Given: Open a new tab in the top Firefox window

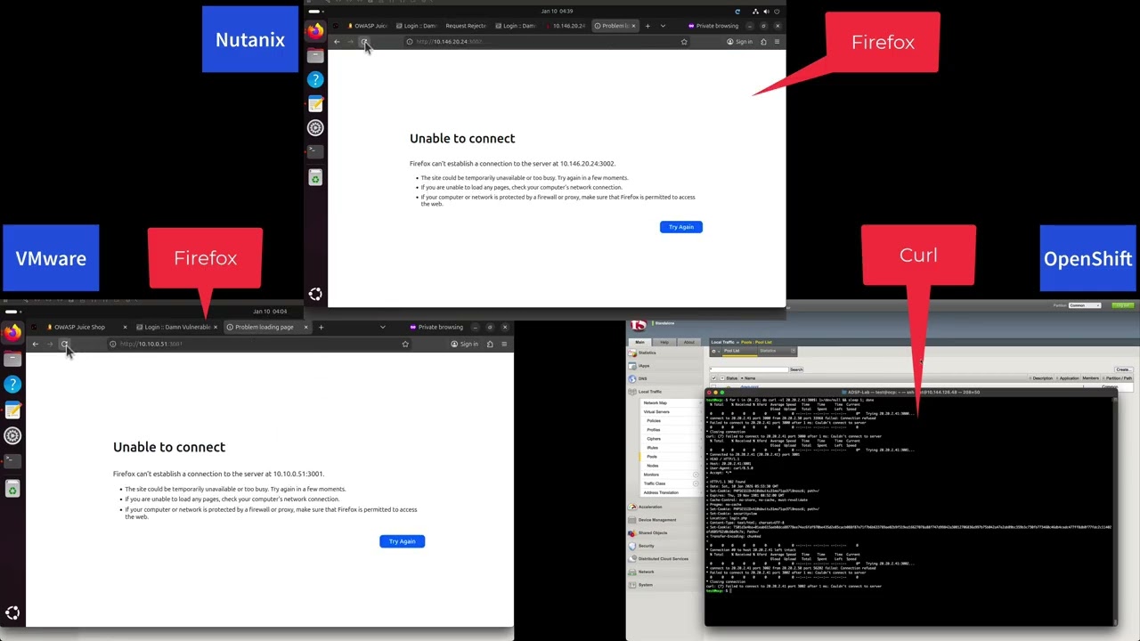Looking at the screenshot, I should (x=647, y=26).
